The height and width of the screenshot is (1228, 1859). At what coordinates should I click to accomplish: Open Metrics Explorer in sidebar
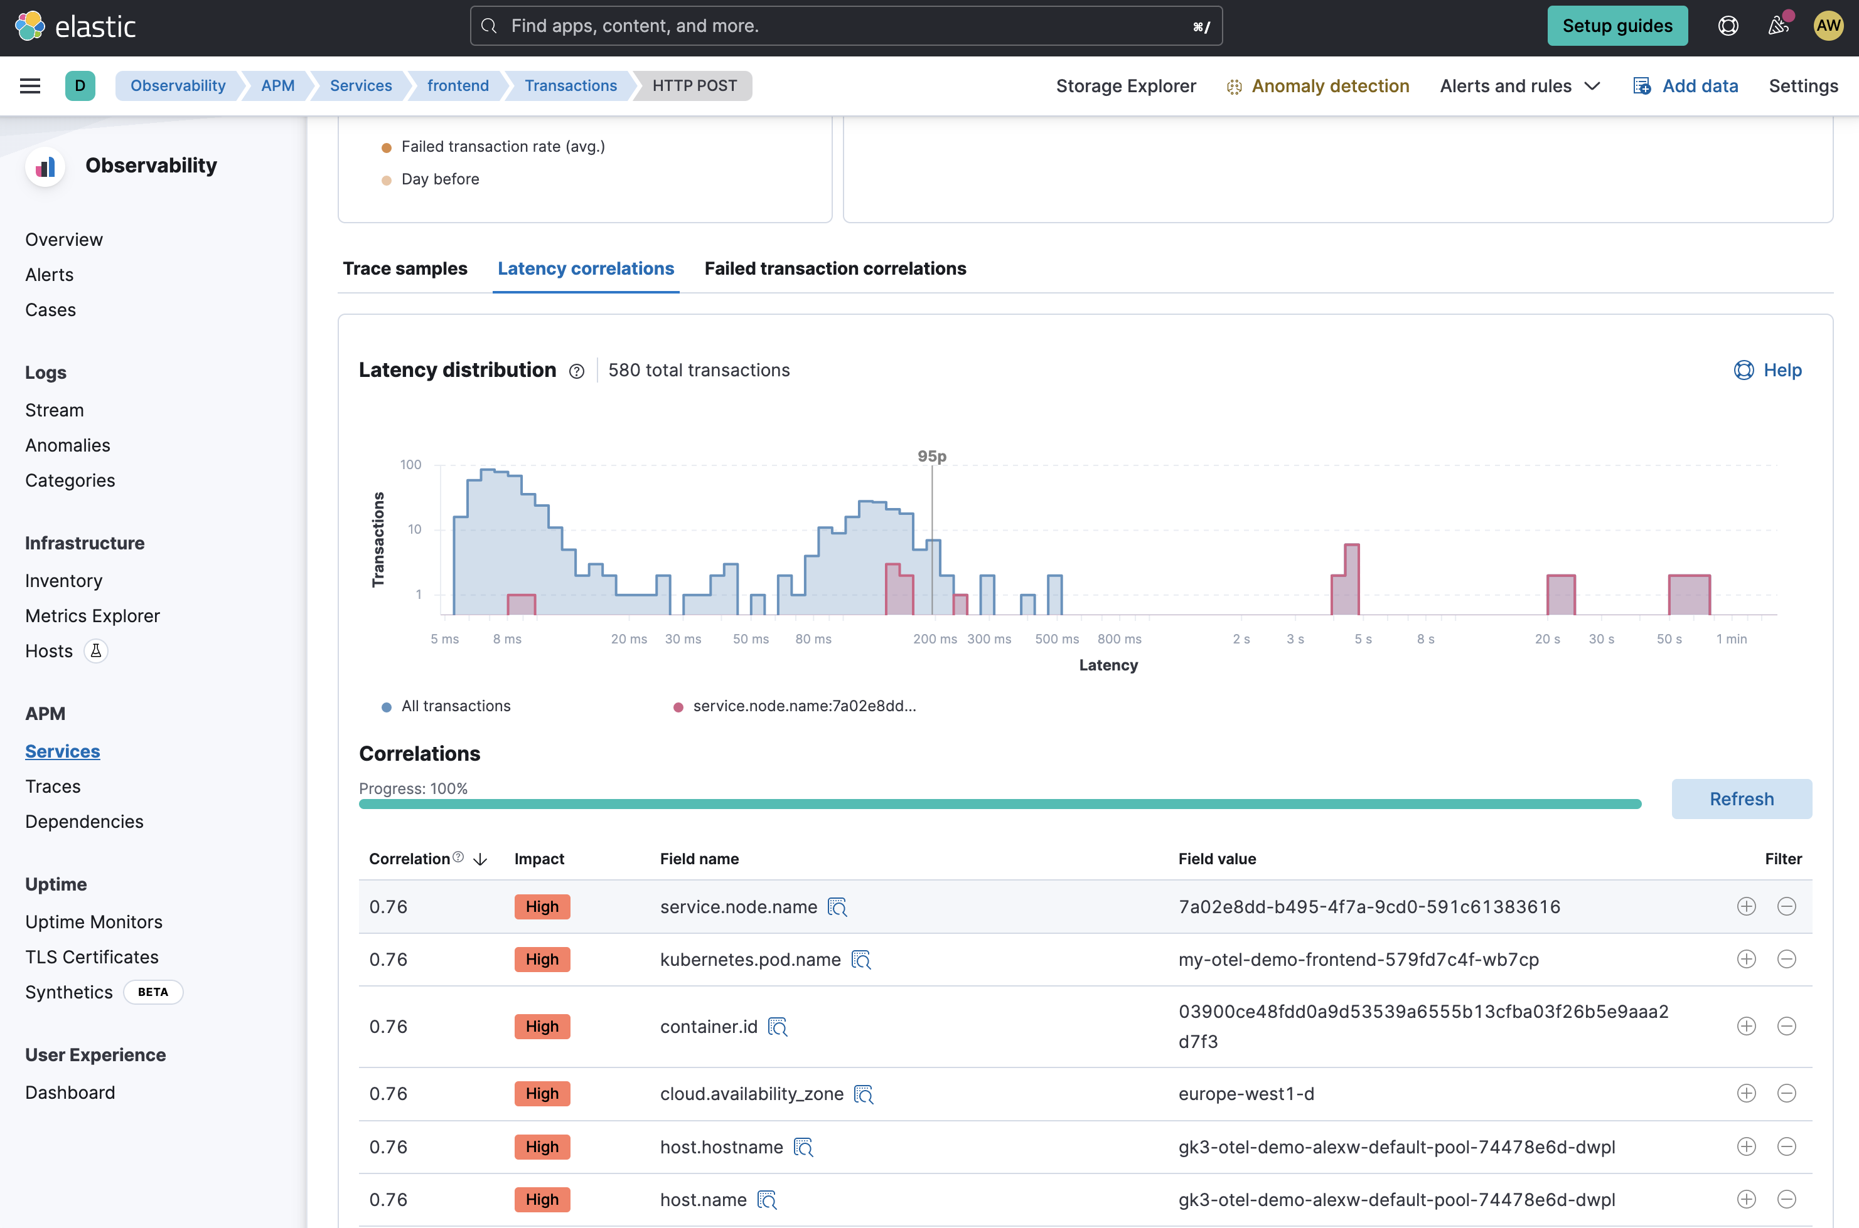point(92,617)
